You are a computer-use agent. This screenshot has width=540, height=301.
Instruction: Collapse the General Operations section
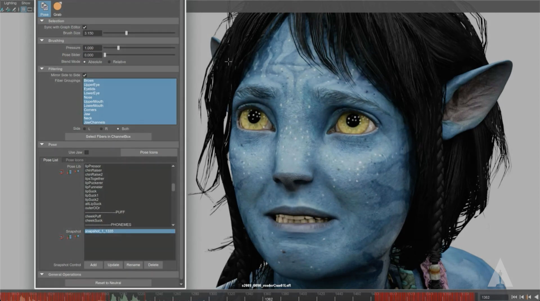point(42,274)
